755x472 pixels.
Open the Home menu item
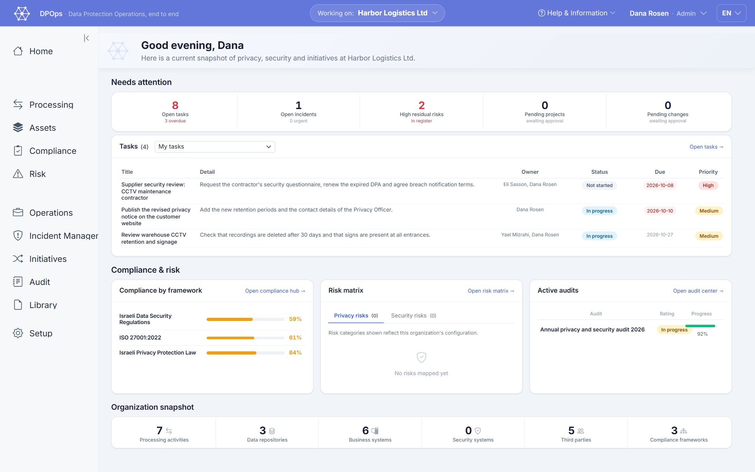click(x=41, y=51)
